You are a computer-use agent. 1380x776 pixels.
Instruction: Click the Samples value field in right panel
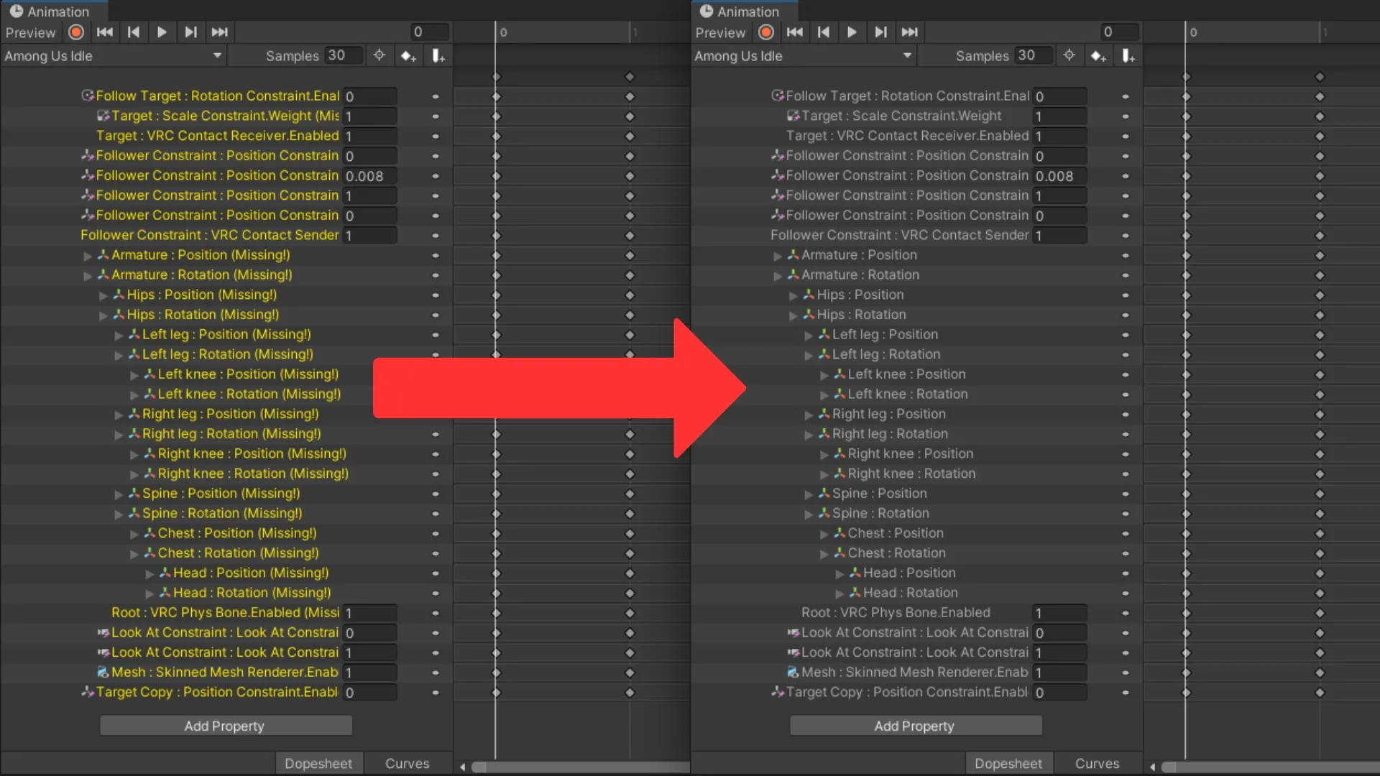point(1033,56)
